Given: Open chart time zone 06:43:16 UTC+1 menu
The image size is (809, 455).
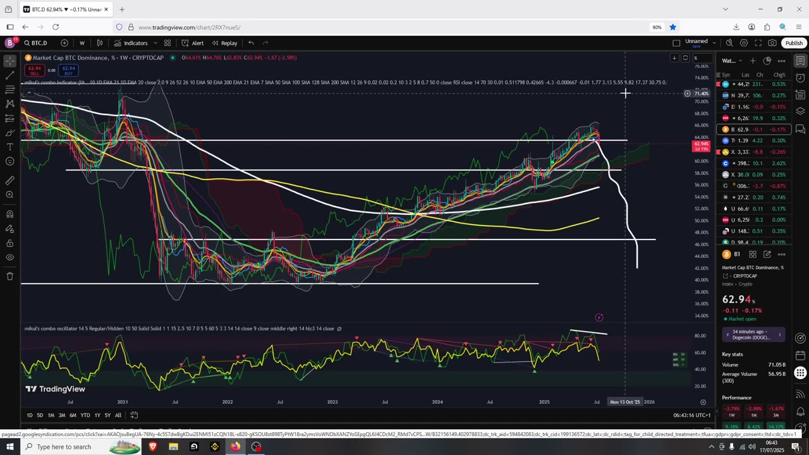Looking at the screenshot, I should (692, 415).
